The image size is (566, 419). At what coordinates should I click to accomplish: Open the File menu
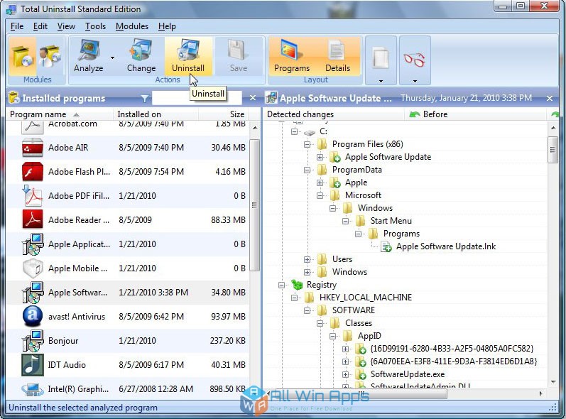[x=17, y=26]
